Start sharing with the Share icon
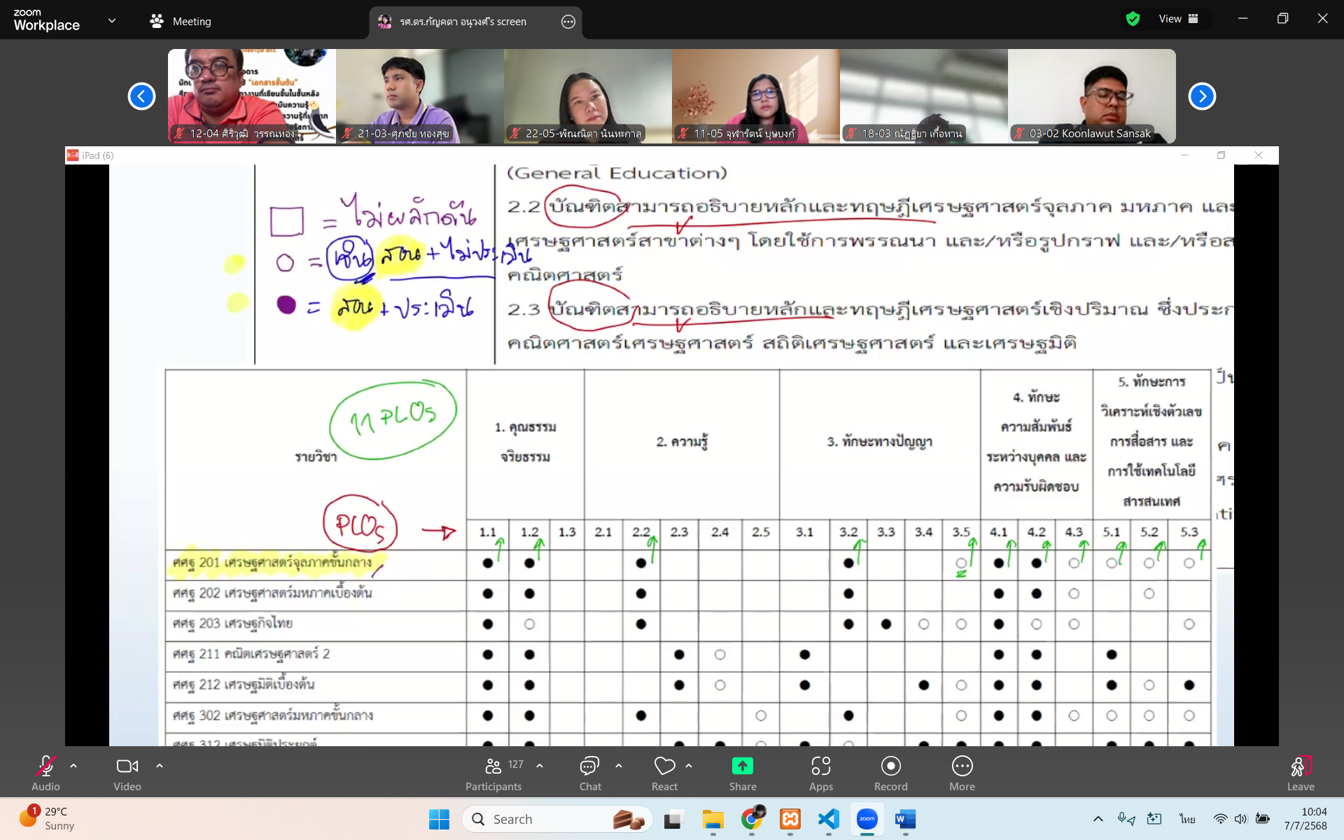 click(743, 766)
